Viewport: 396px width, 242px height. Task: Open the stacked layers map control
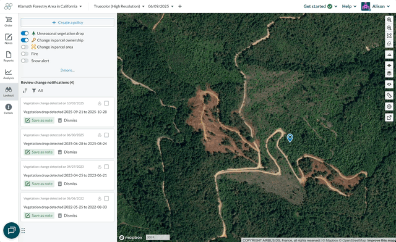click(389, 73)
